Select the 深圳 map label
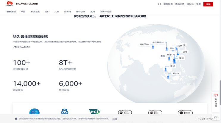 click(181, 58)
